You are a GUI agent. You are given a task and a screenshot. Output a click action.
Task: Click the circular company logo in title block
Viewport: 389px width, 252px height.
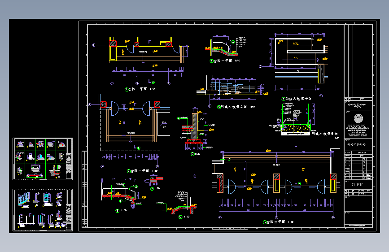[x=358, y=118]
